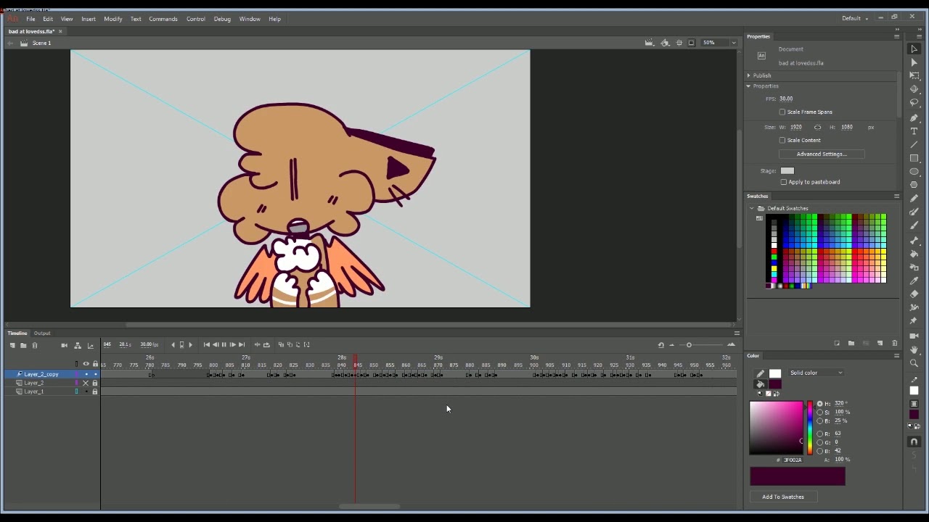Click the Add Camera icon in timeline

(x=65, y=345)
